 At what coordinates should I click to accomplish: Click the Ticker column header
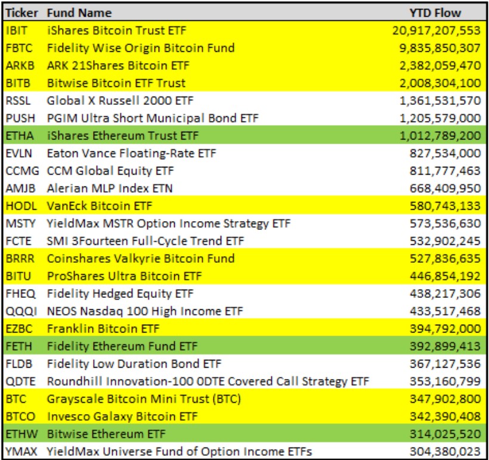coord(22,13)
